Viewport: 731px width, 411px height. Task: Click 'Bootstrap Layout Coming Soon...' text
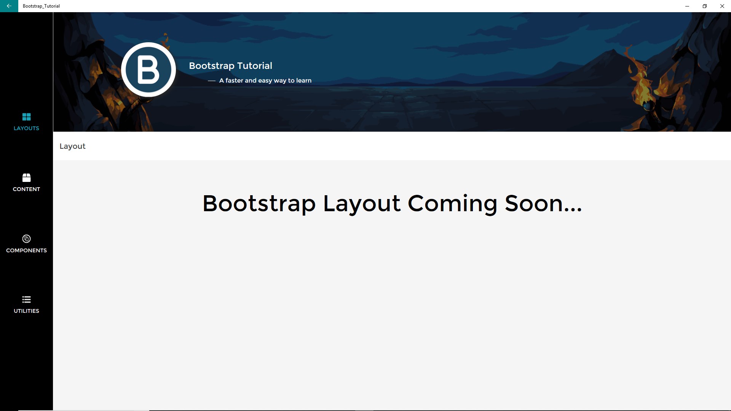(x=392, y=204)
